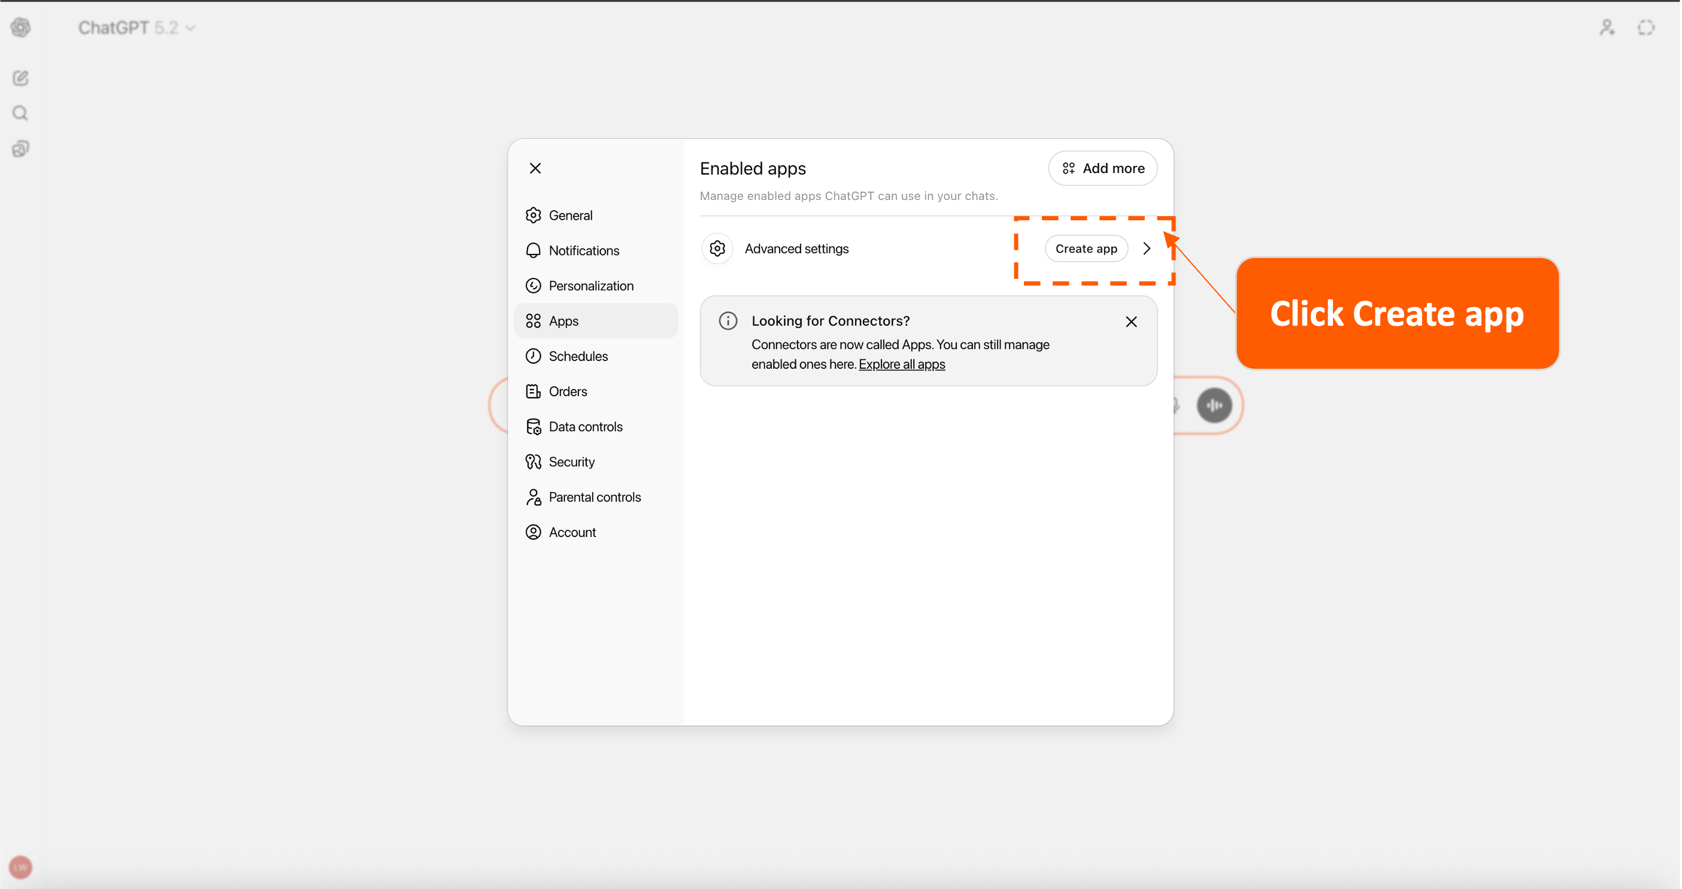Viewport: 1682px width, 889px height.
Task: Click the Personalization icon in settings sidebar
Action: (x=534, y=285)
